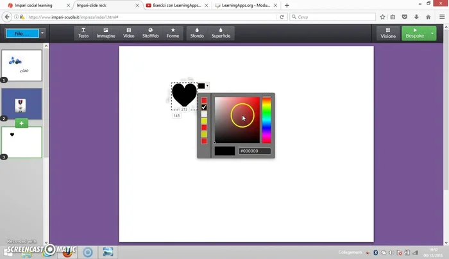This screenshot has width=449, height=259.
Task: Pick the white swatch in the color picker
Action: tap(204, 113)
